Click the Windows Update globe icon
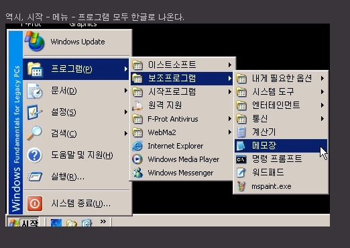 tap(35, 42)
